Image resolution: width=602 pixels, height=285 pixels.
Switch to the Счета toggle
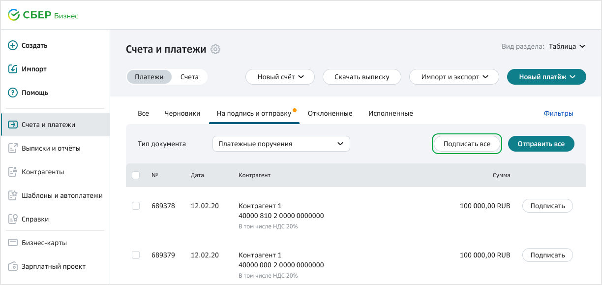click(189, 77)
